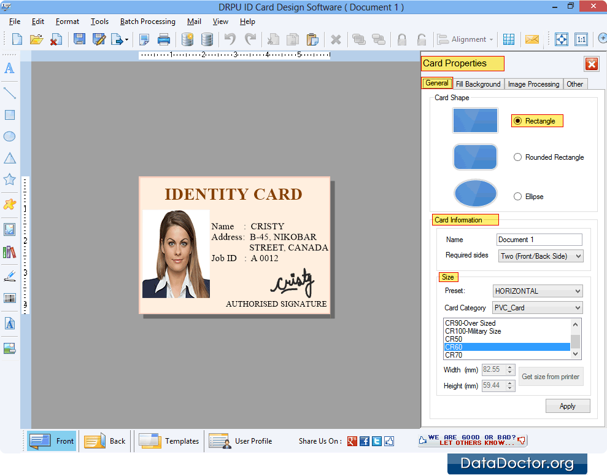607x475 pixels.
Task: Select the Ellipse shape tool
Action: 9,136
